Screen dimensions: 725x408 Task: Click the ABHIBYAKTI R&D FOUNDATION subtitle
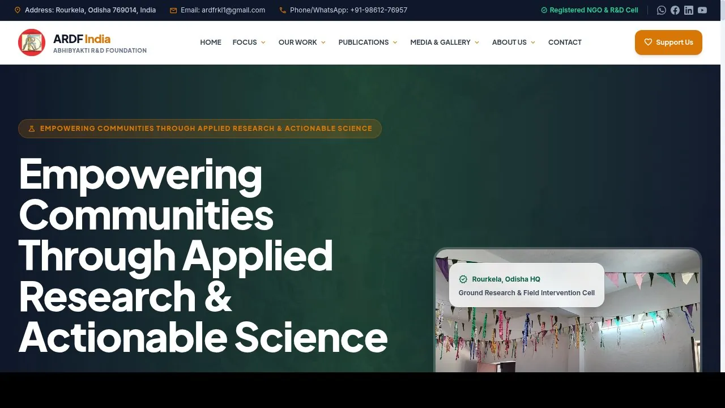[x=100, y=50]
